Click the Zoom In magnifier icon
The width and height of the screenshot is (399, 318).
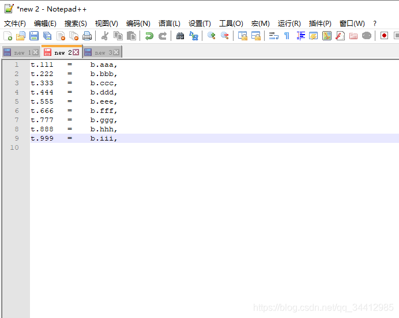[x=211, y=36]
